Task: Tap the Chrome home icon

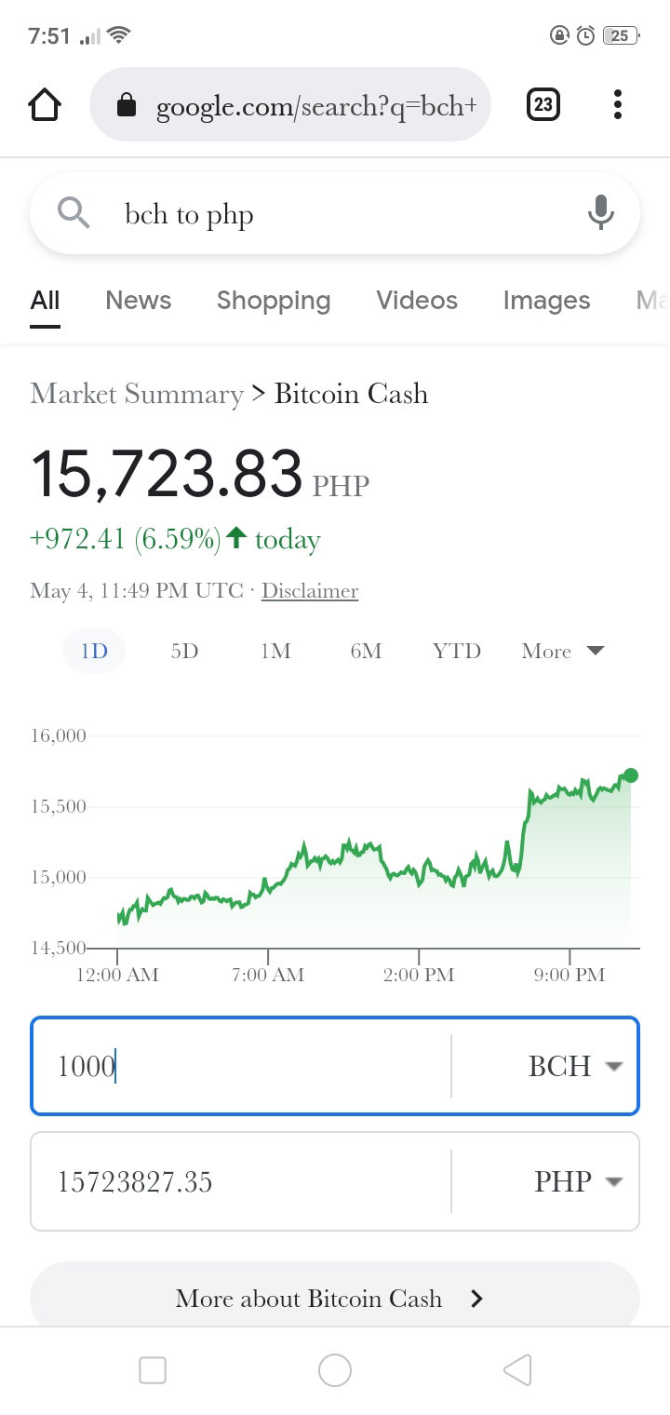Action: [x=45, y=104]
